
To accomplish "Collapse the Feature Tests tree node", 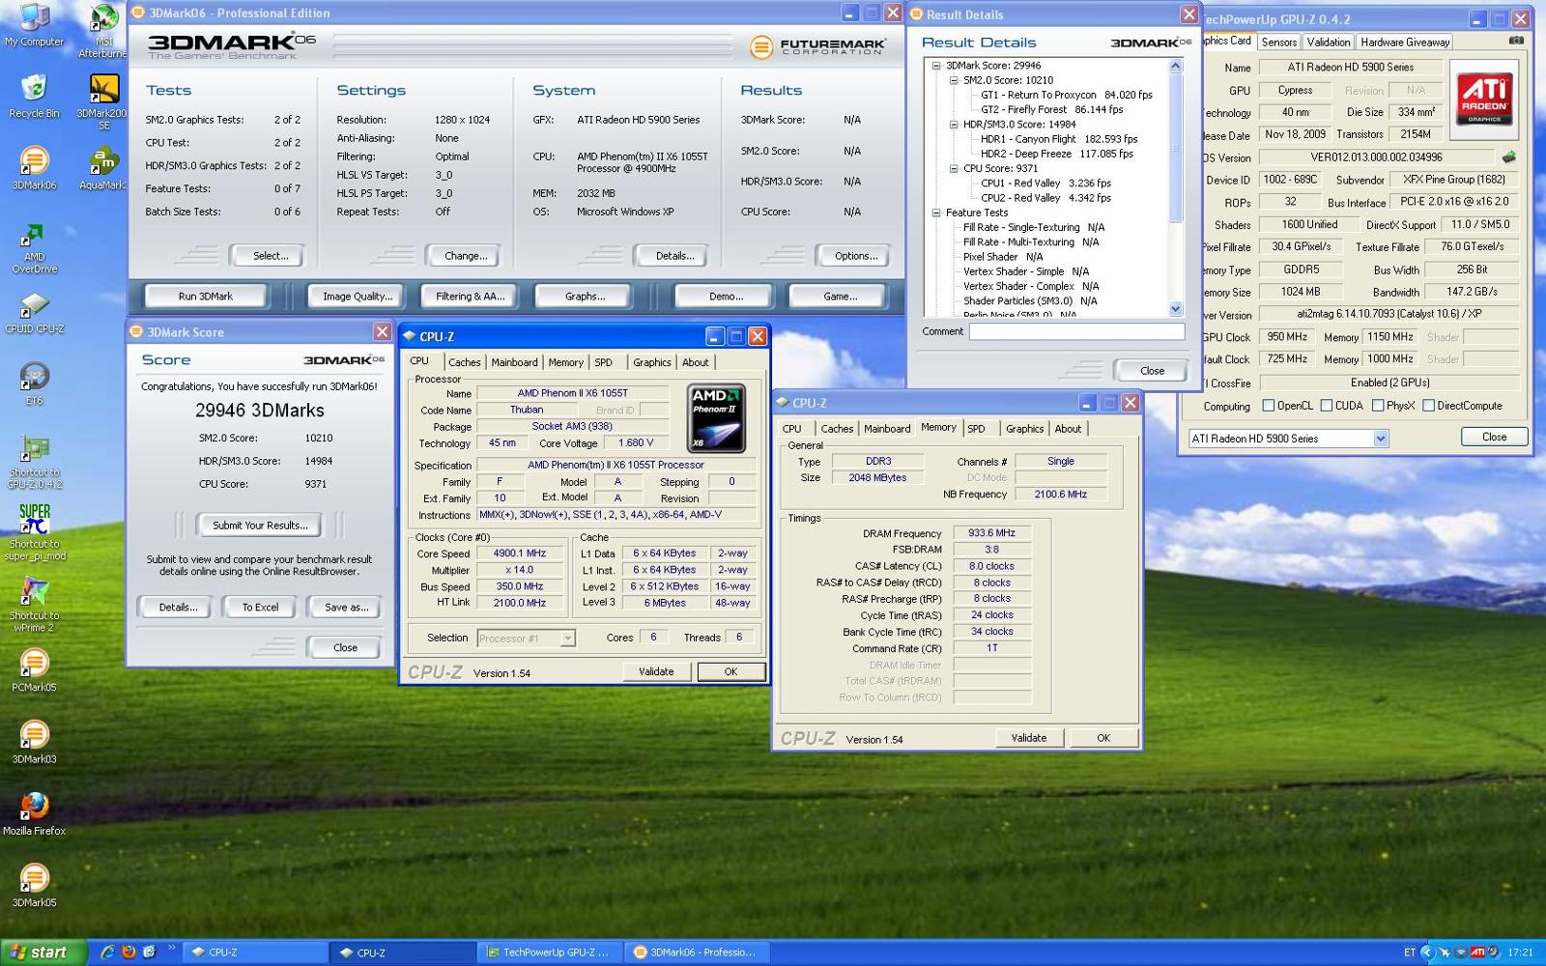I will pos(935,213).
